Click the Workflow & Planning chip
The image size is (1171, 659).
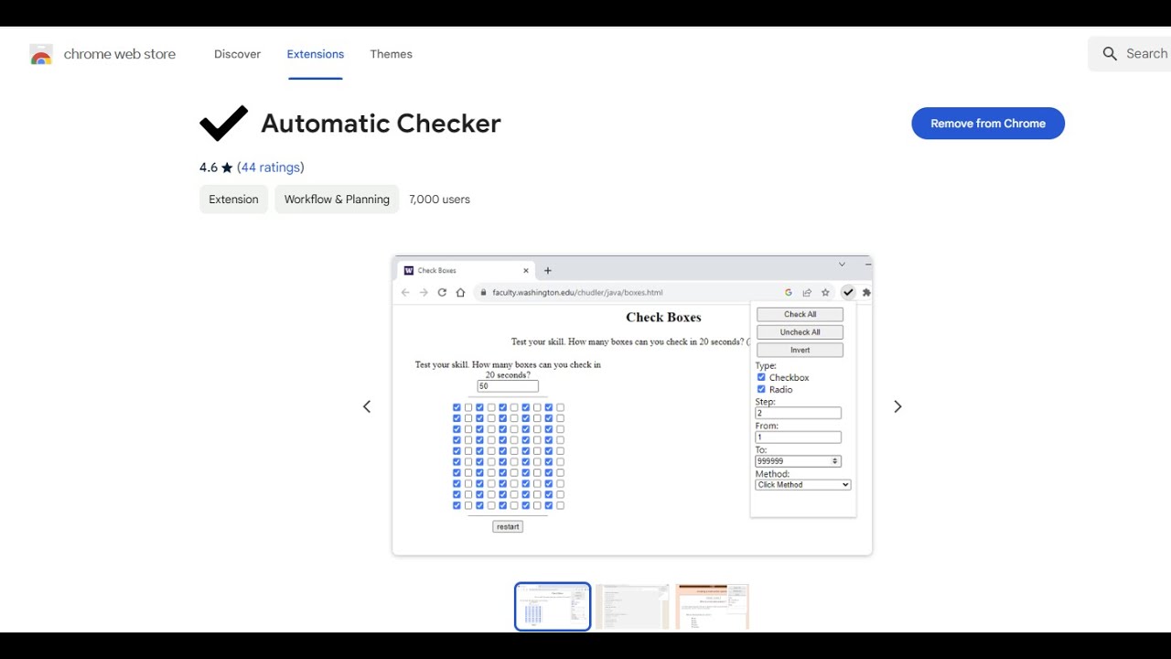(337, 200)
